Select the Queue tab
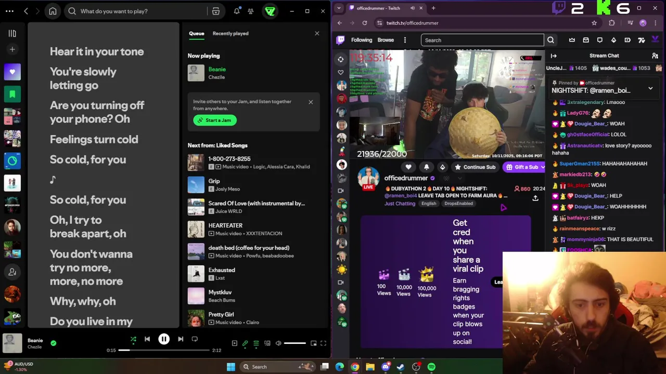Viewport: 666px width, 374px height. click(196, 33)
